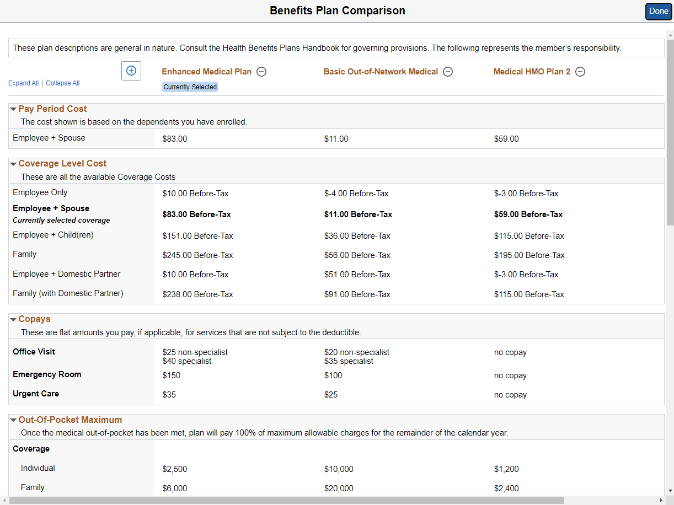Click the Basic Out-of-Network Medical heading
This screenshot has width=674, height=505.
[382, 71]
